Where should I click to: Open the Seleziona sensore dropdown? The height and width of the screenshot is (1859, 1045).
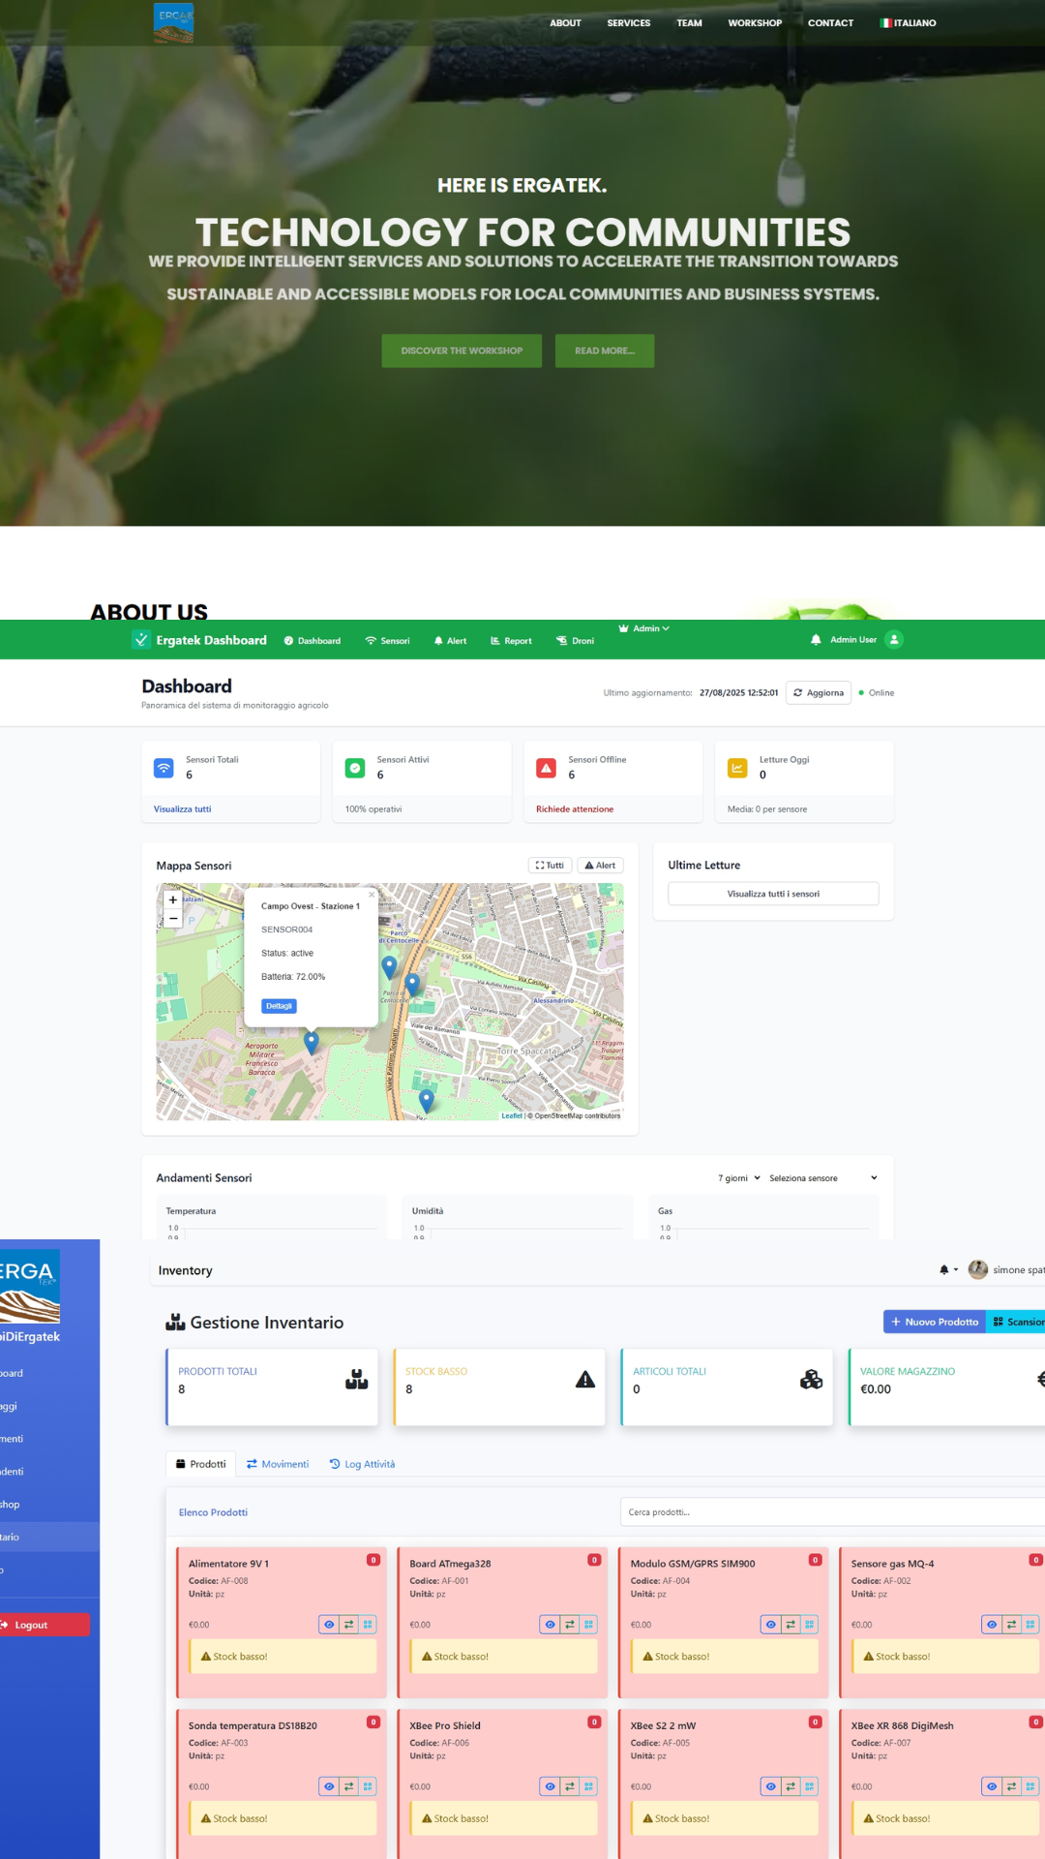coord(822,1178)
